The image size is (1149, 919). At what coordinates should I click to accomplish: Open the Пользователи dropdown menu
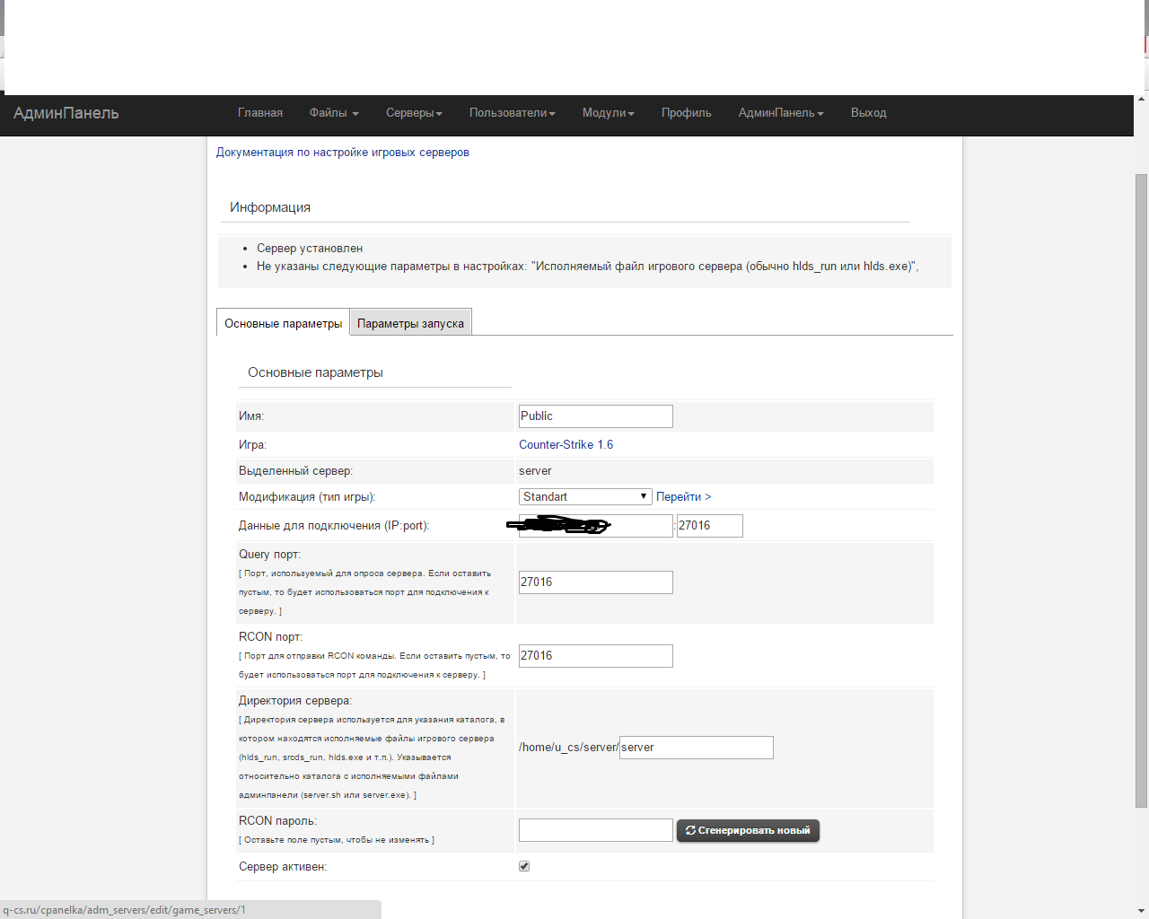[512, 113]
